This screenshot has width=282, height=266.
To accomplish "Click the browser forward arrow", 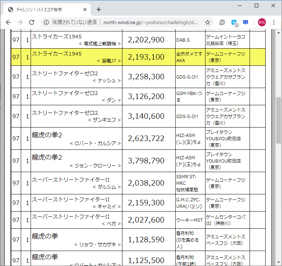I will click(20, 22).
